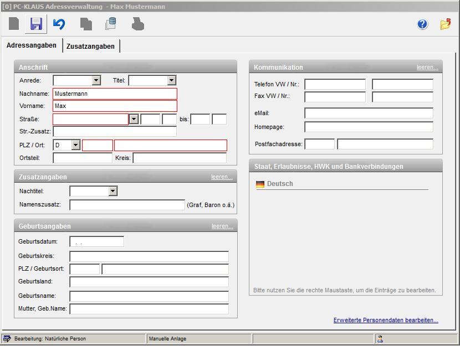Click leeren link in Kommunikation panel
Screen dimensions: 460x346
coord(427,68)
